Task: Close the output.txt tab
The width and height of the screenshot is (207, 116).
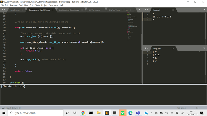Action: tap(173, 48)
